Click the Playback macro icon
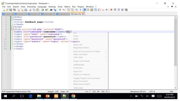Screen dimensions: 180x101 pyautogui.click(x=119, y=10)
